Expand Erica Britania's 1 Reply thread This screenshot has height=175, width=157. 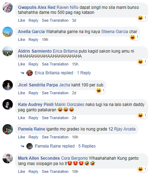(x=84, y=73)
